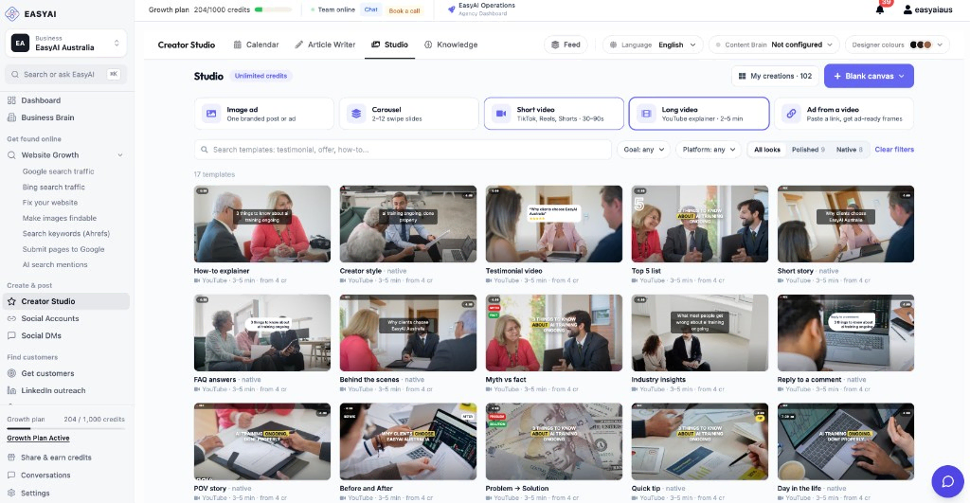Image resolution: width=970 pixels, height=503 pixels.
Task: Click the Unlimited credits badge
Action: click(x=261, y=76)
